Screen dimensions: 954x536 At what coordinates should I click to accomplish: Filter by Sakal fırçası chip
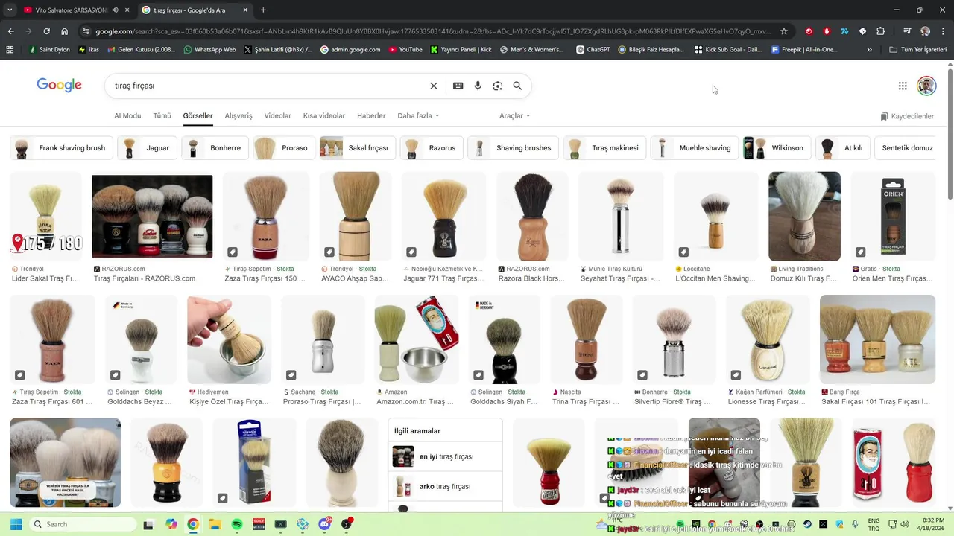coord(358,148)
